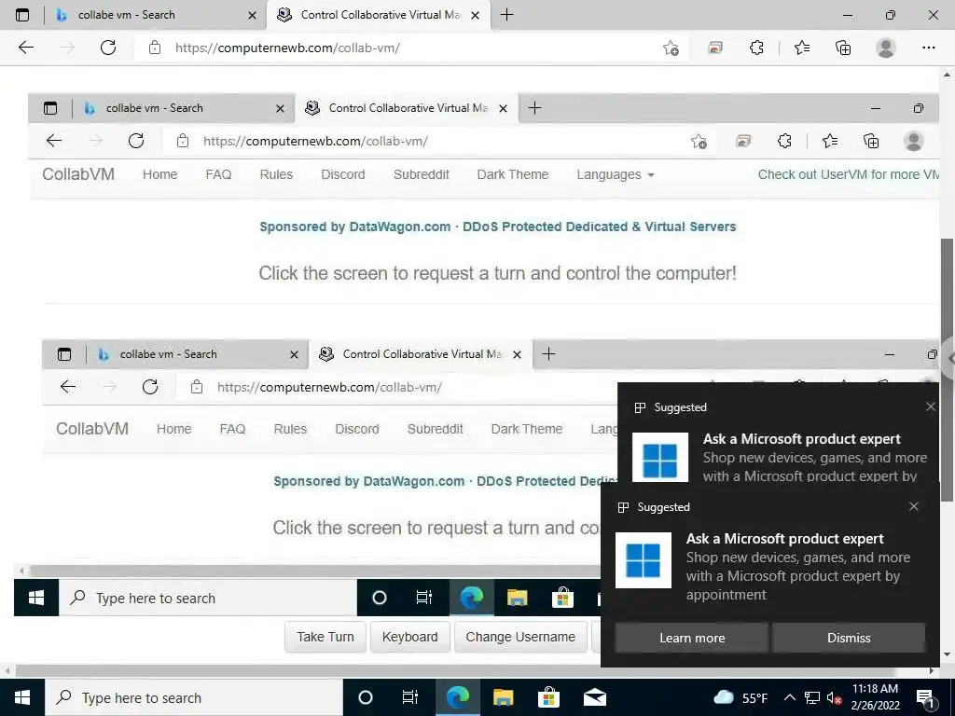
Task: Follow 'Check out UserVM for more VM' link
Action: (x=849, y=174)
